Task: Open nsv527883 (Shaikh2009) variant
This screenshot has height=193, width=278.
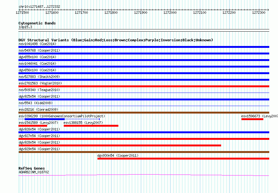Action: tap(39, 77)
